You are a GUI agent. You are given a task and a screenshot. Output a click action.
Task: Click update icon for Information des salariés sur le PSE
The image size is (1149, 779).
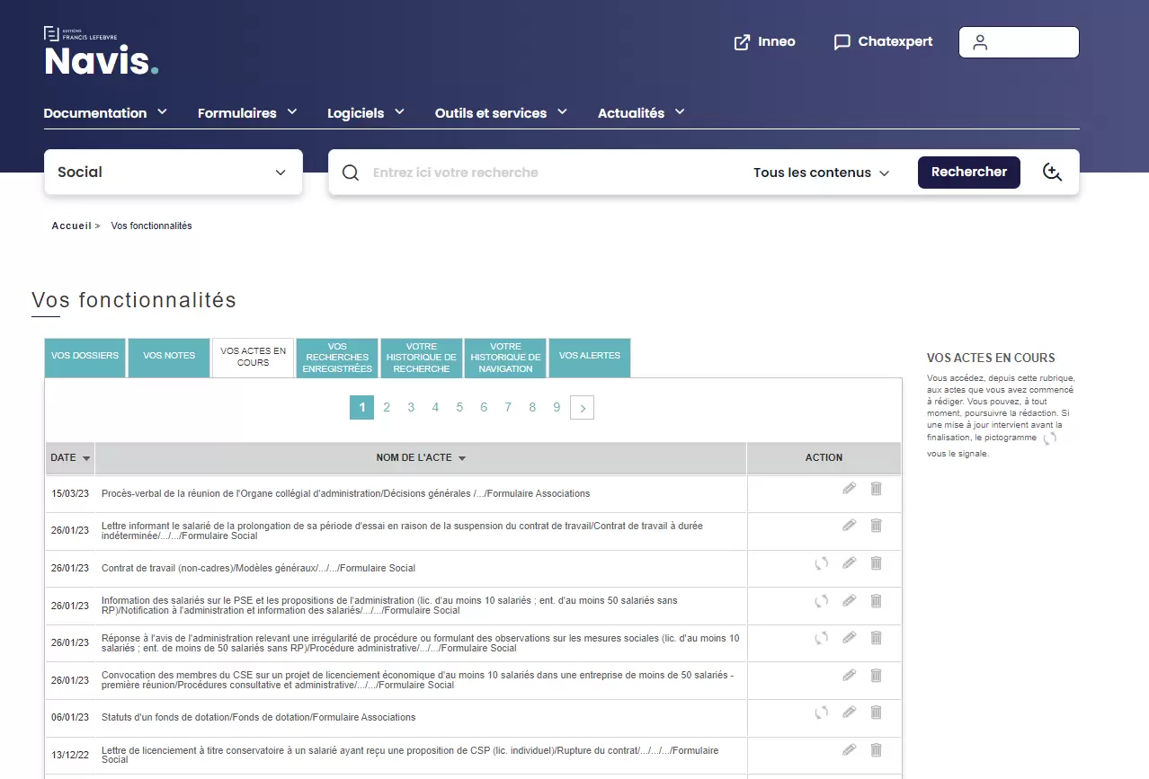point(821,601)
